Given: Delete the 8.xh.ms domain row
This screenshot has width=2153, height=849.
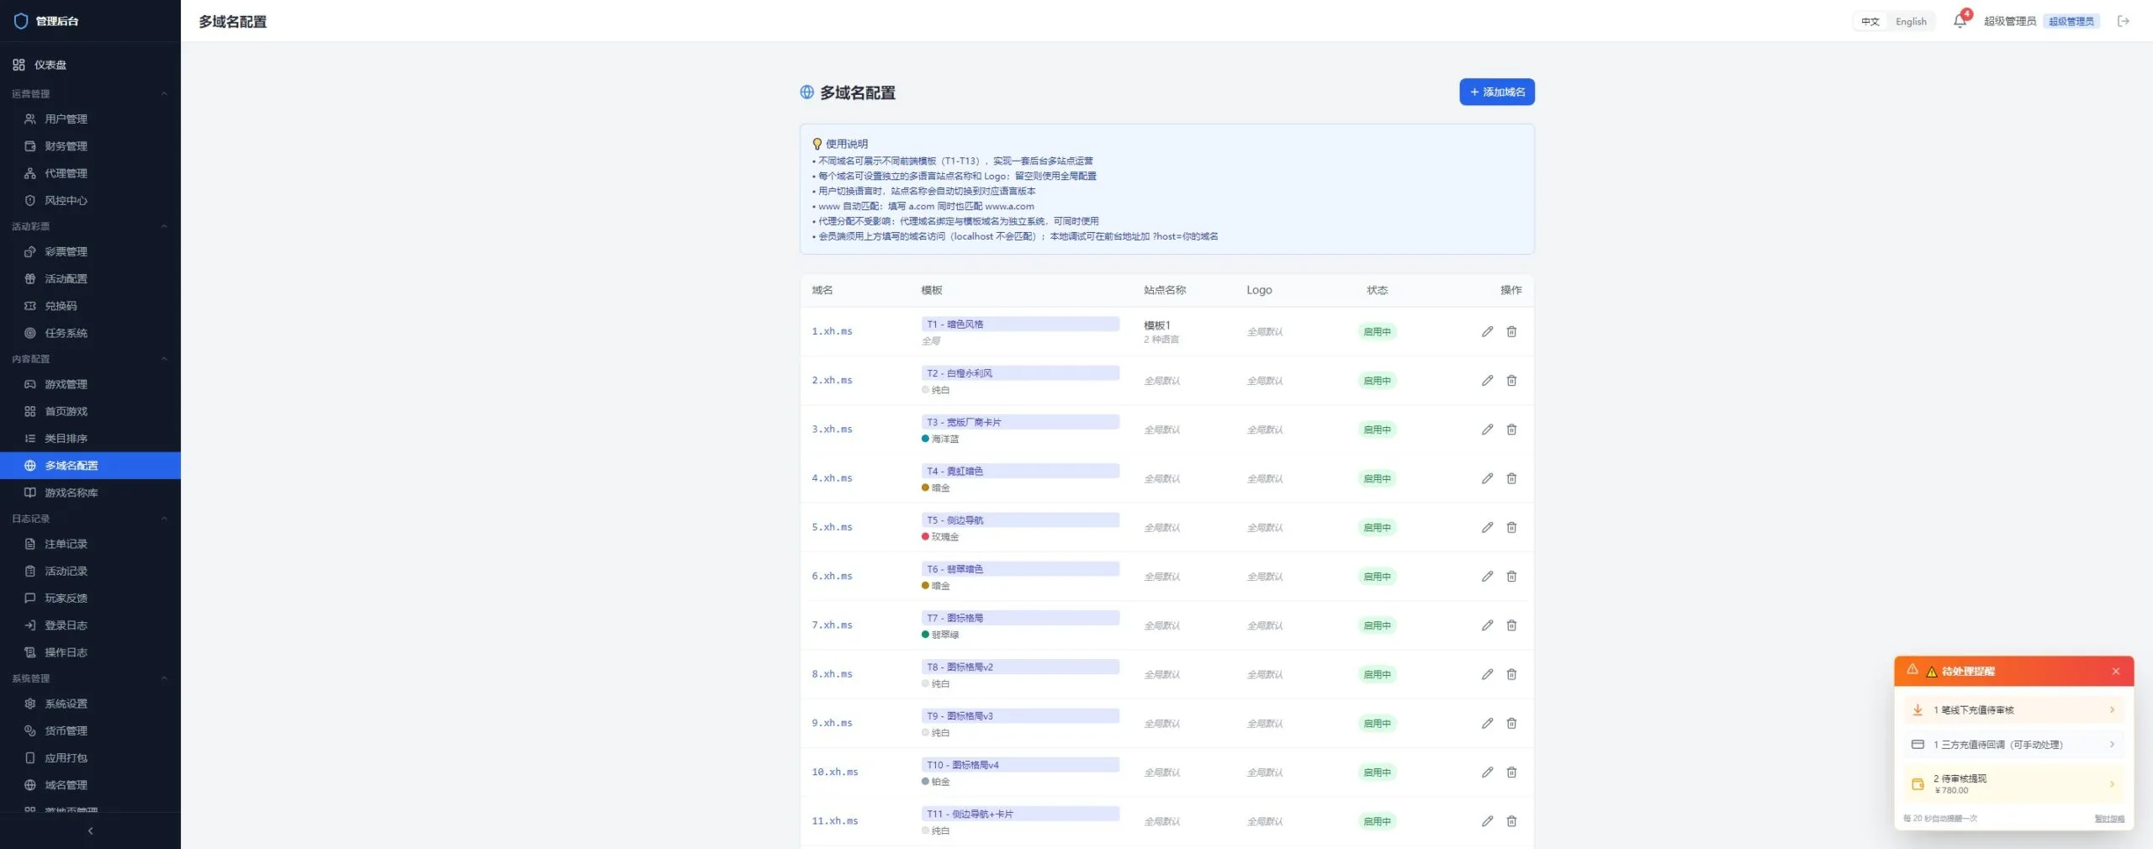Looking at the screenshot, I should coord(1511,674).
